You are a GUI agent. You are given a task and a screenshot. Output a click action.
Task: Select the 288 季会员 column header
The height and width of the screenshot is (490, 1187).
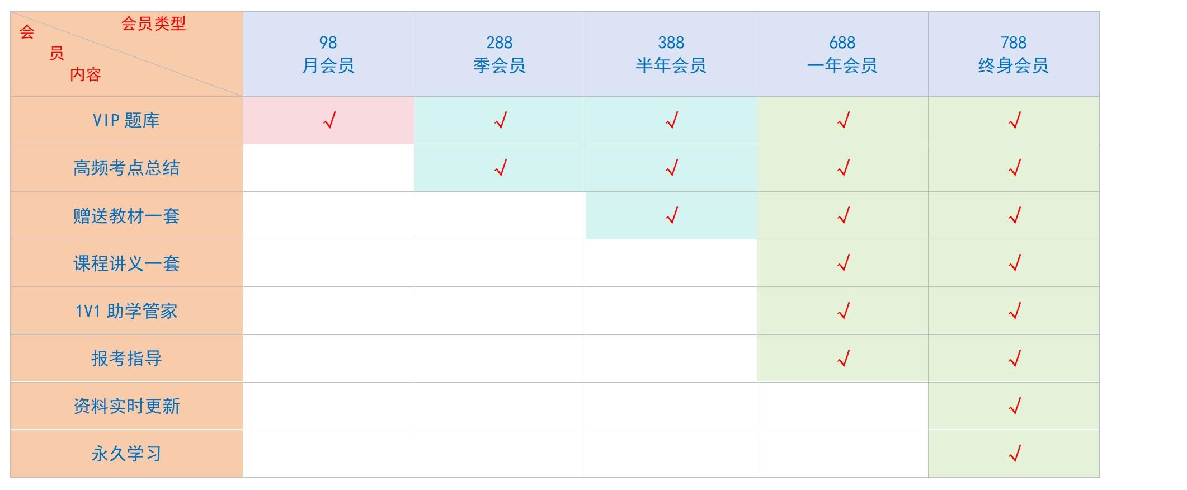point(500,54)
